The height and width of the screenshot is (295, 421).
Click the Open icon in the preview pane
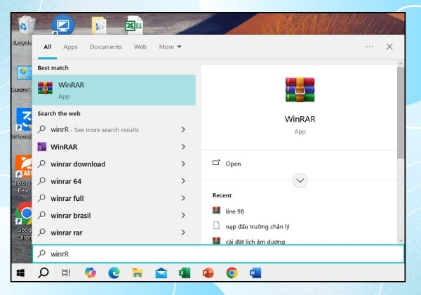point(216,163)
